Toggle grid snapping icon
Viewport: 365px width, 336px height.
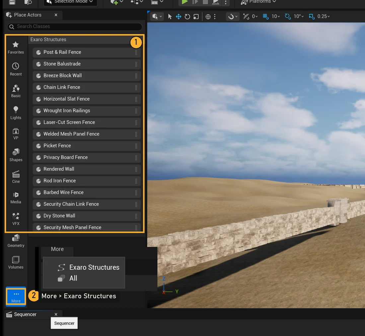pos(265,17)
